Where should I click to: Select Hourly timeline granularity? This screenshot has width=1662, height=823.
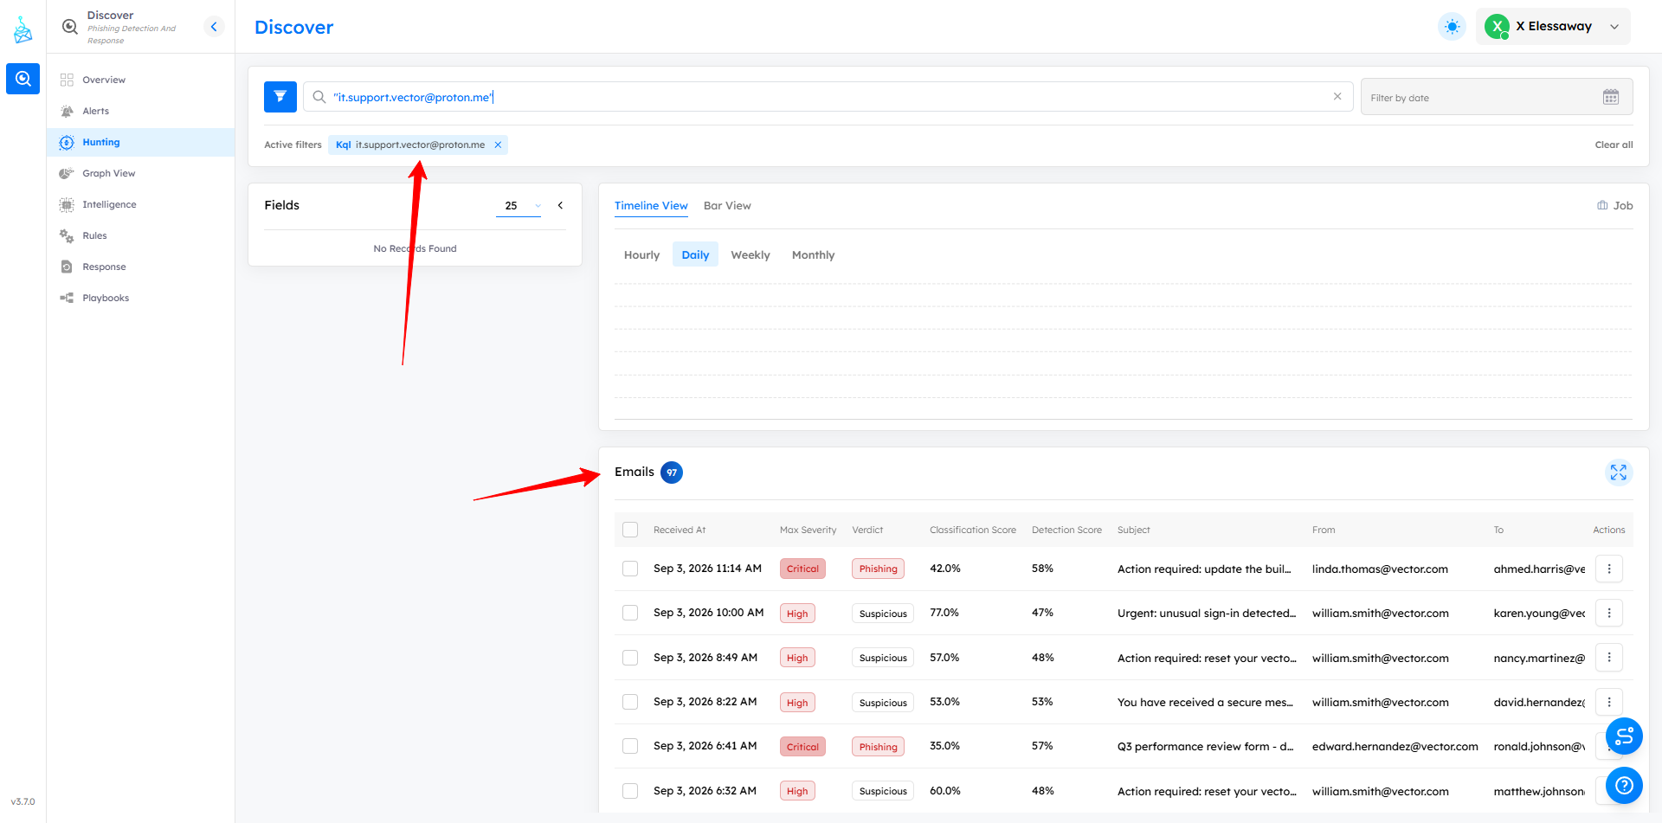641,254
